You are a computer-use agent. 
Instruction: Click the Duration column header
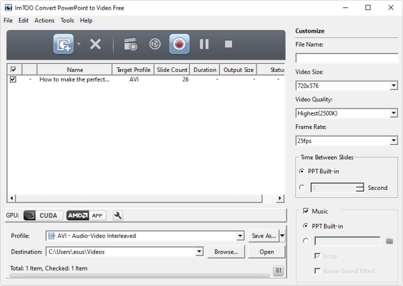tap(205, 70)
